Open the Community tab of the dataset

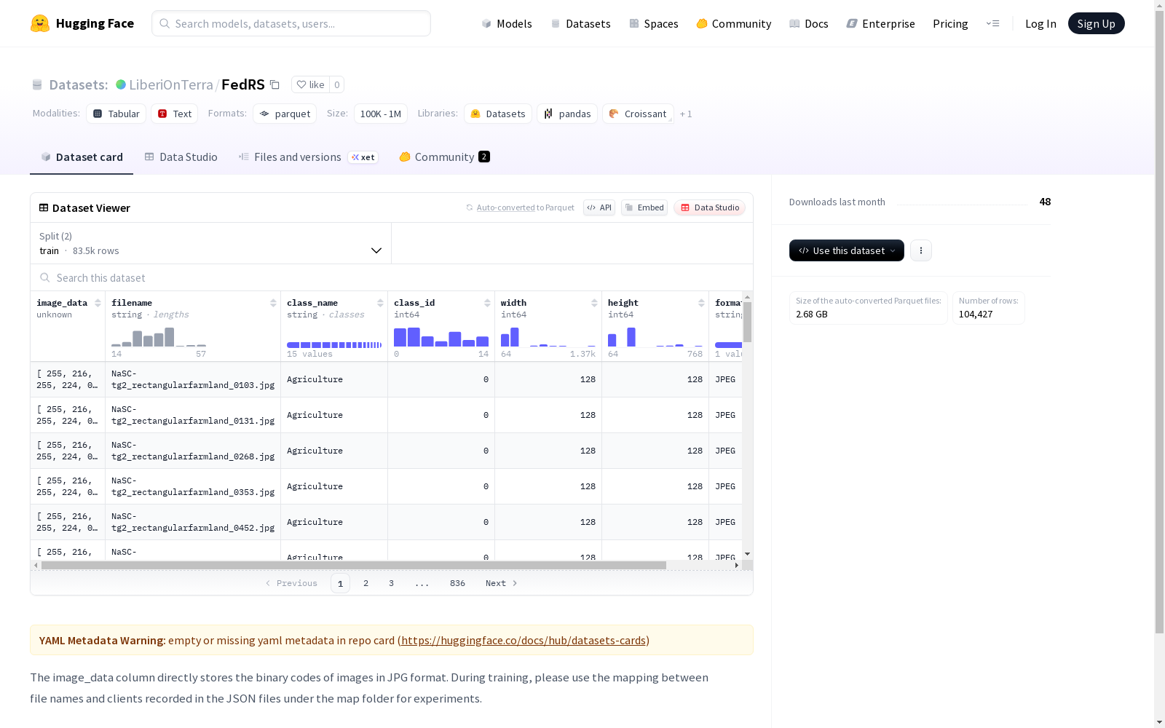(444, 157)
